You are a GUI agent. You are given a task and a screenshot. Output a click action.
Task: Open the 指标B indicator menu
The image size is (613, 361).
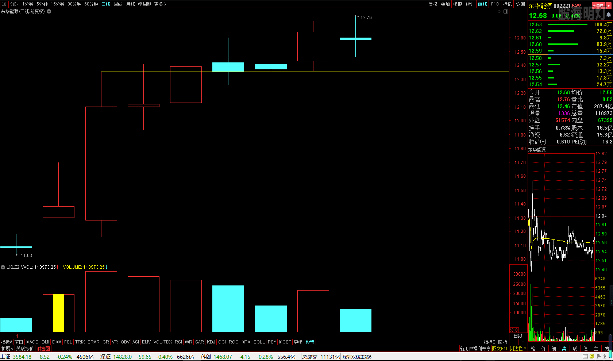(x=489, y=342)
